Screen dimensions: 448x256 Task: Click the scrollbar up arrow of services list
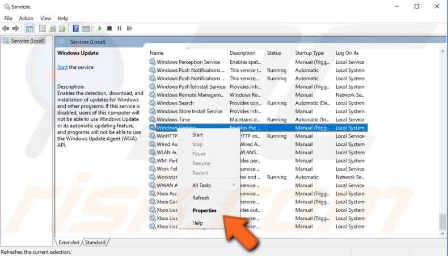click(x=442, y=51)
